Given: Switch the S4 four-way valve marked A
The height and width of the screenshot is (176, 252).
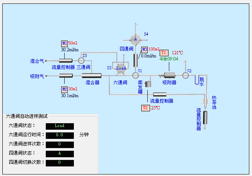Looking at the screenshot, I should pyautogui.click(x=136, y=40).
